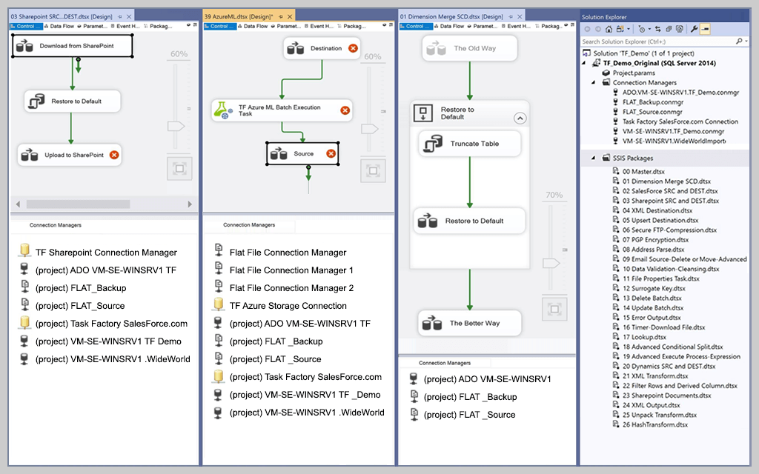Screen dimensions: 759x474
Task: Click the TF Sharepoint Connection Manager icon
Action: 24,250
